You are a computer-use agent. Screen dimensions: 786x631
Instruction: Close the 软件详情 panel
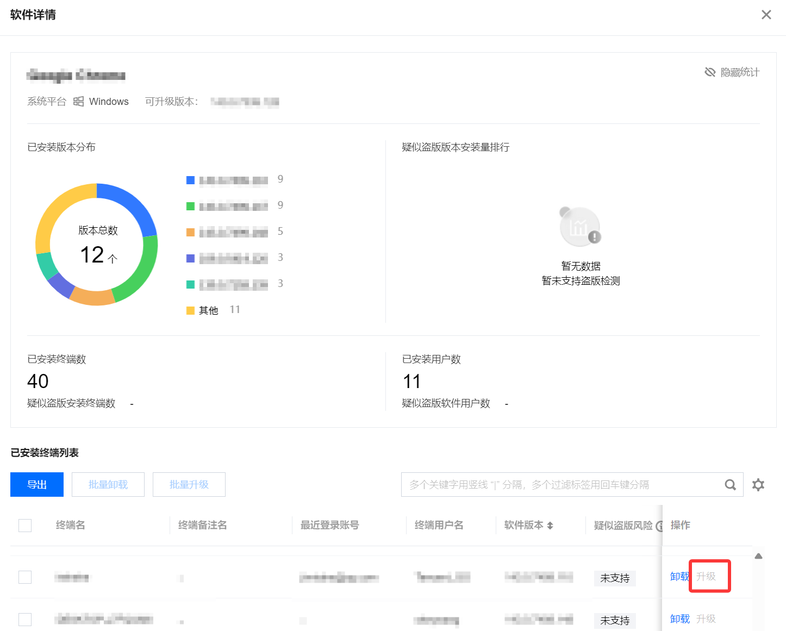click(766, 15)
